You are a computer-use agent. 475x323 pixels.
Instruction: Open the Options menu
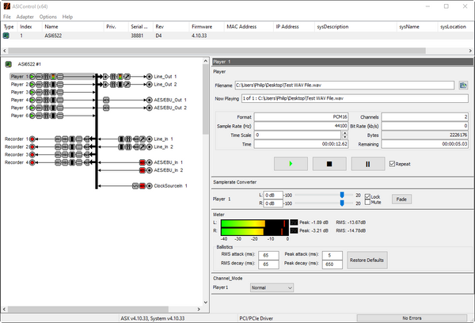click(47, 17)
